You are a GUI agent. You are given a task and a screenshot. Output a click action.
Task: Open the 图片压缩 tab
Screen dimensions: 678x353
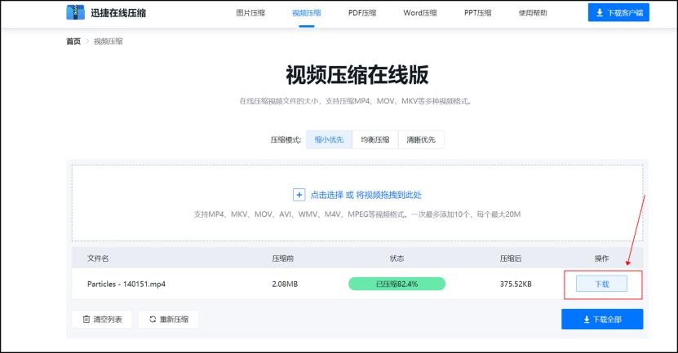click(x=250, y=13)
